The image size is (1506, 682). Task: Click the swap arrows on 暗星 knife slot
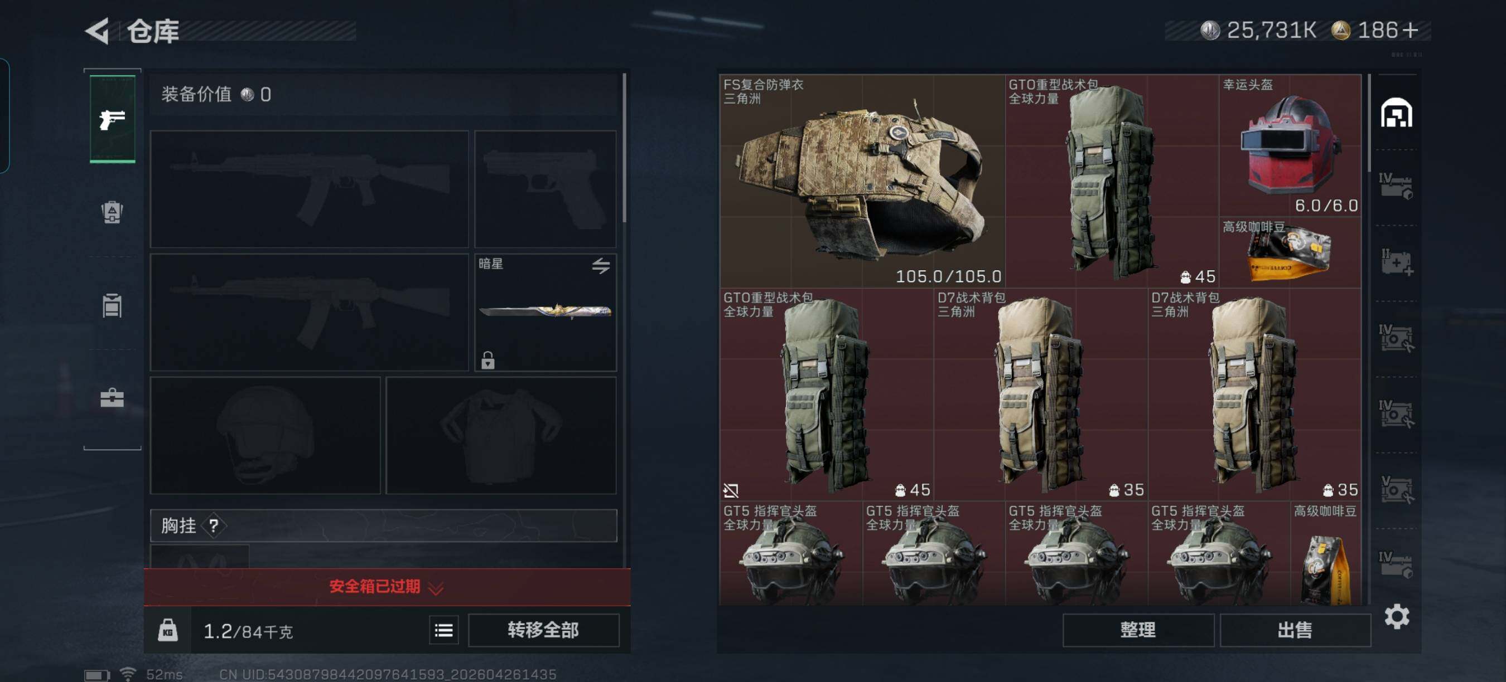[600, 266]
